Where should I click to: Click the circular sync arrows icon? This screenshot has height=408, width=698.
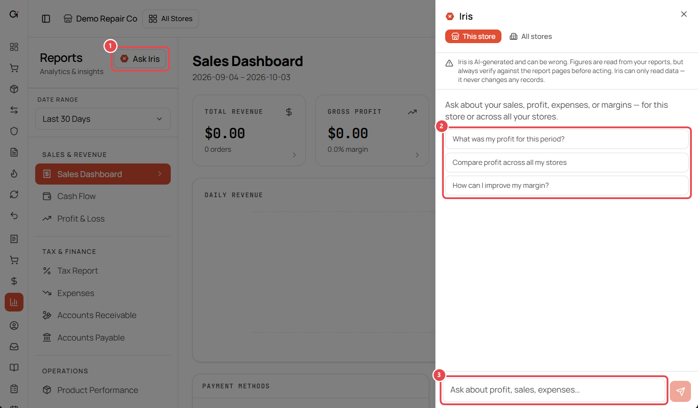pyautogui.click(x=14, y=194)
